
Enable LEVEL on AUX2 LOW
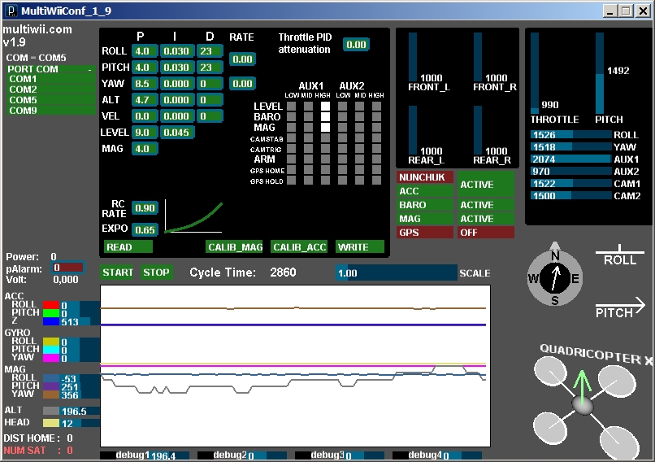[343, 107]
